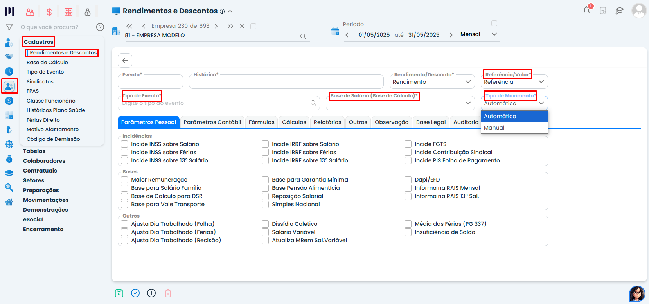Switch to the Parâmetros Contábil tab
The image size is (649, 304).
tap(212, 122)
